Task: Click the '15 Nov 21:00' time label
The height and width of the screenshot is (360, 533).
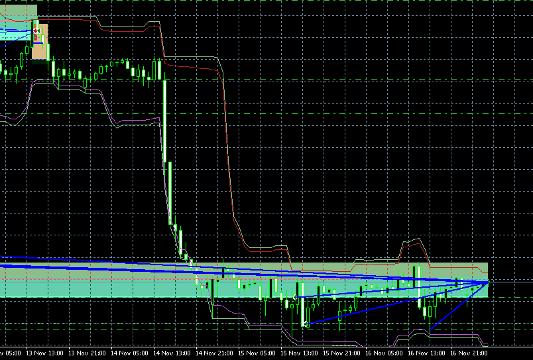Action: pyautogui.click(x=341, y=353)
